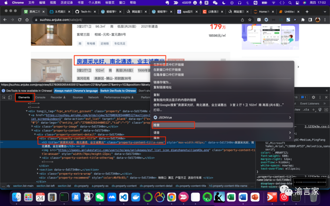
Task: Open the DevTools settings gear
Action: click(313, 97)
